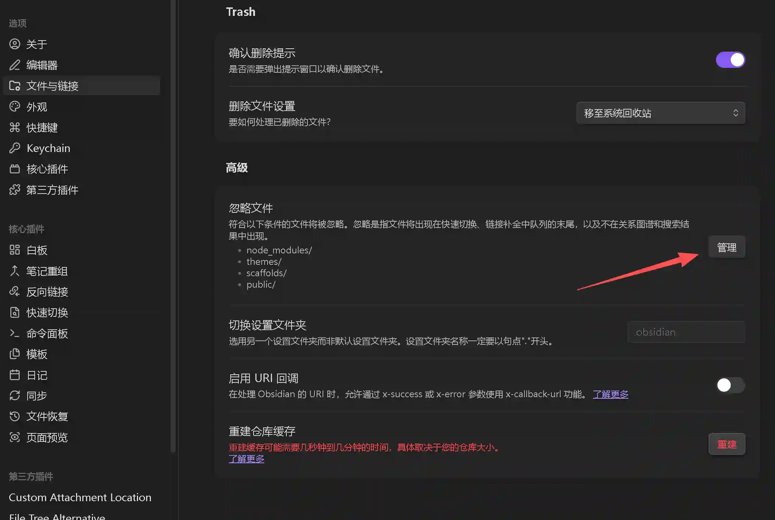Click the Manage (管理) ignored files button
Screen dimensions: 775x520
726,247
